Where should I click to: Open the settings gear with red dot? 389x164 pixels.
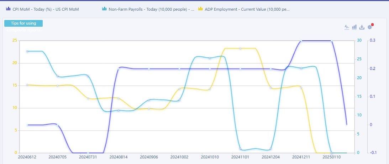coord(370,27)
